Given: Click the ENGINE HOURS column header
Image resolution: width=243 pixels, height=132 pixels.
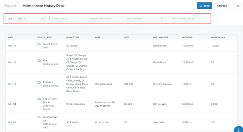Looking at the screenshot, I should tap(218, 37).
